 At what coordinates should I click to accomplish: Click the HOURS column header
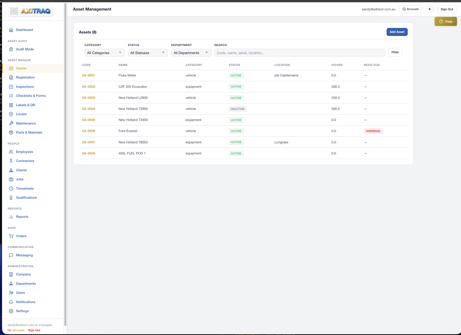click(337, 65)
